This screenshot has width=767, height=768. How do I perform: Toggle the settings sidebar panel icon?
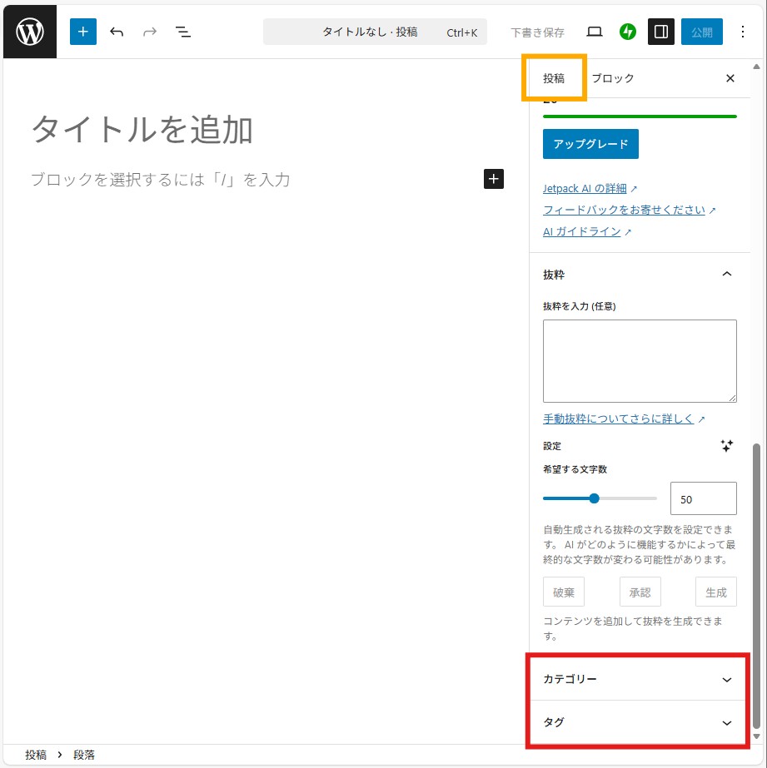tap(661, 32)
